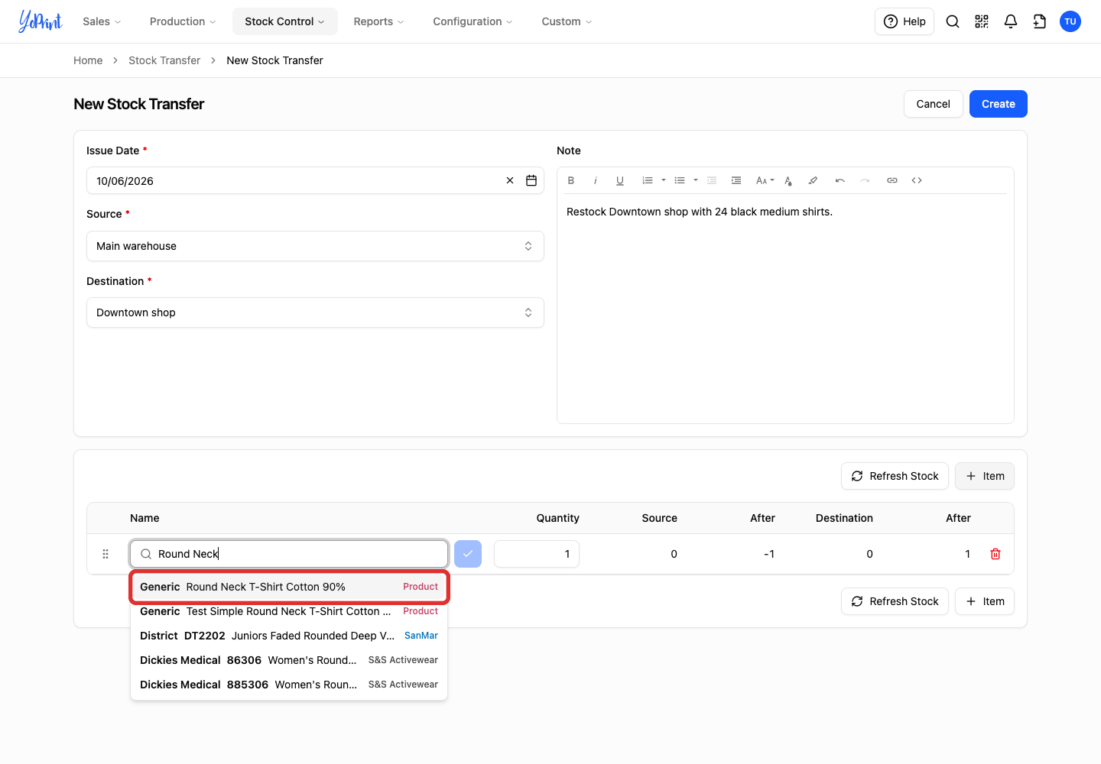Open the Sales menu
Image resolution: width=1101 pixels, height=764 pixels.
(x=102, y=21)
